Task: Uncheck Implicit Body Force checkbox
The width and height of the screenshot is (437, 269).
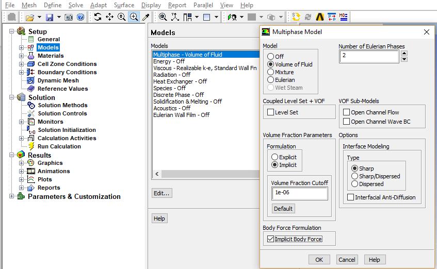Action: tap(270, 239)
